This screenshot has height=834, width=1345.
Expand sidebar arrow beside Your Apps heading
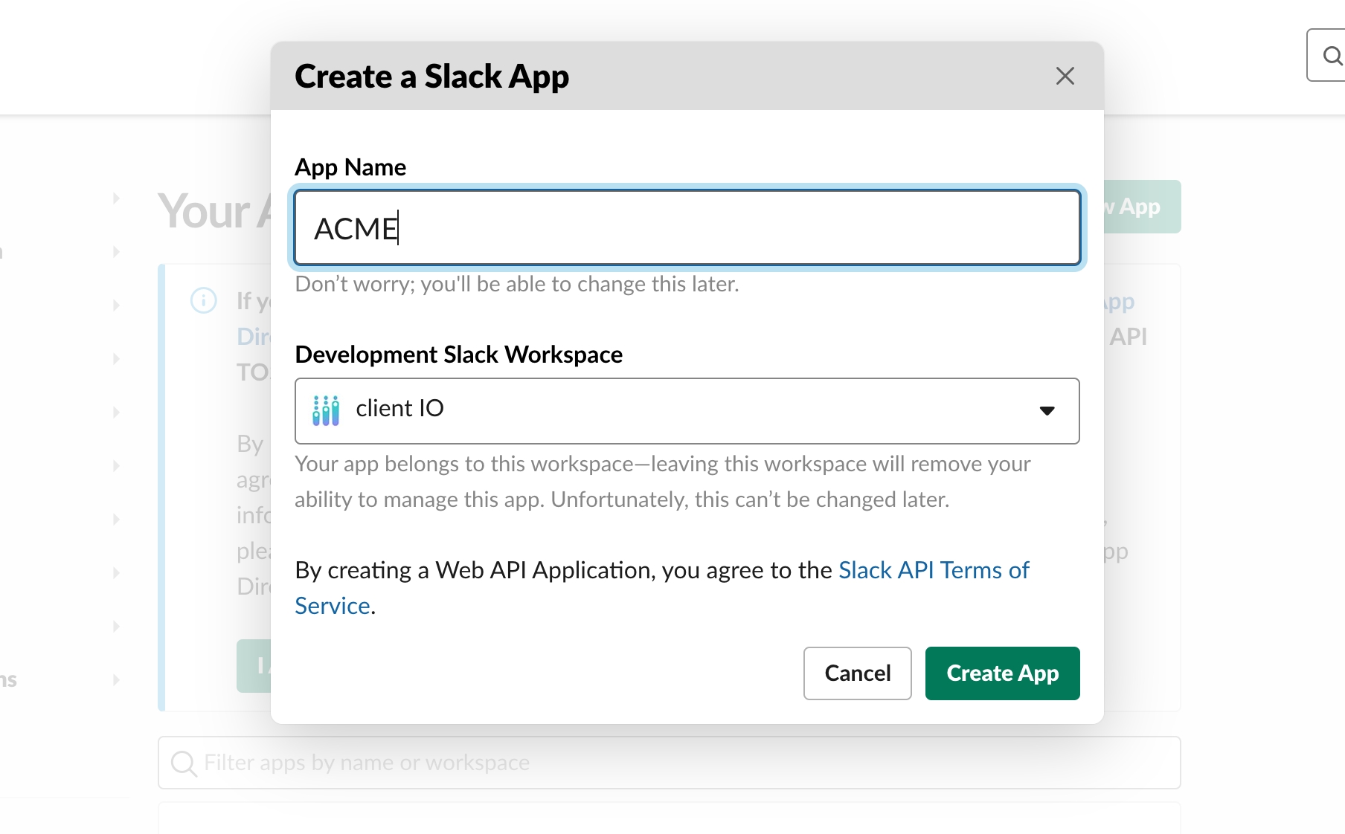tap(116, 198)
